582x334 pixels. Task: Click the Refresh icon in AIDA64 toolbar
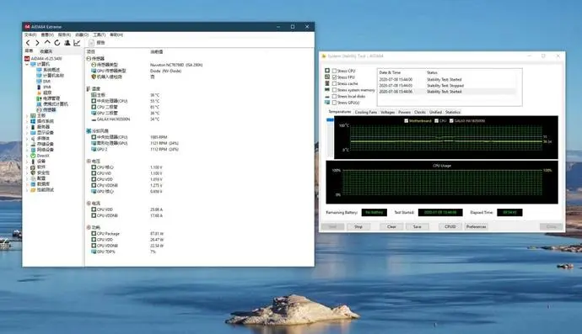57,43
